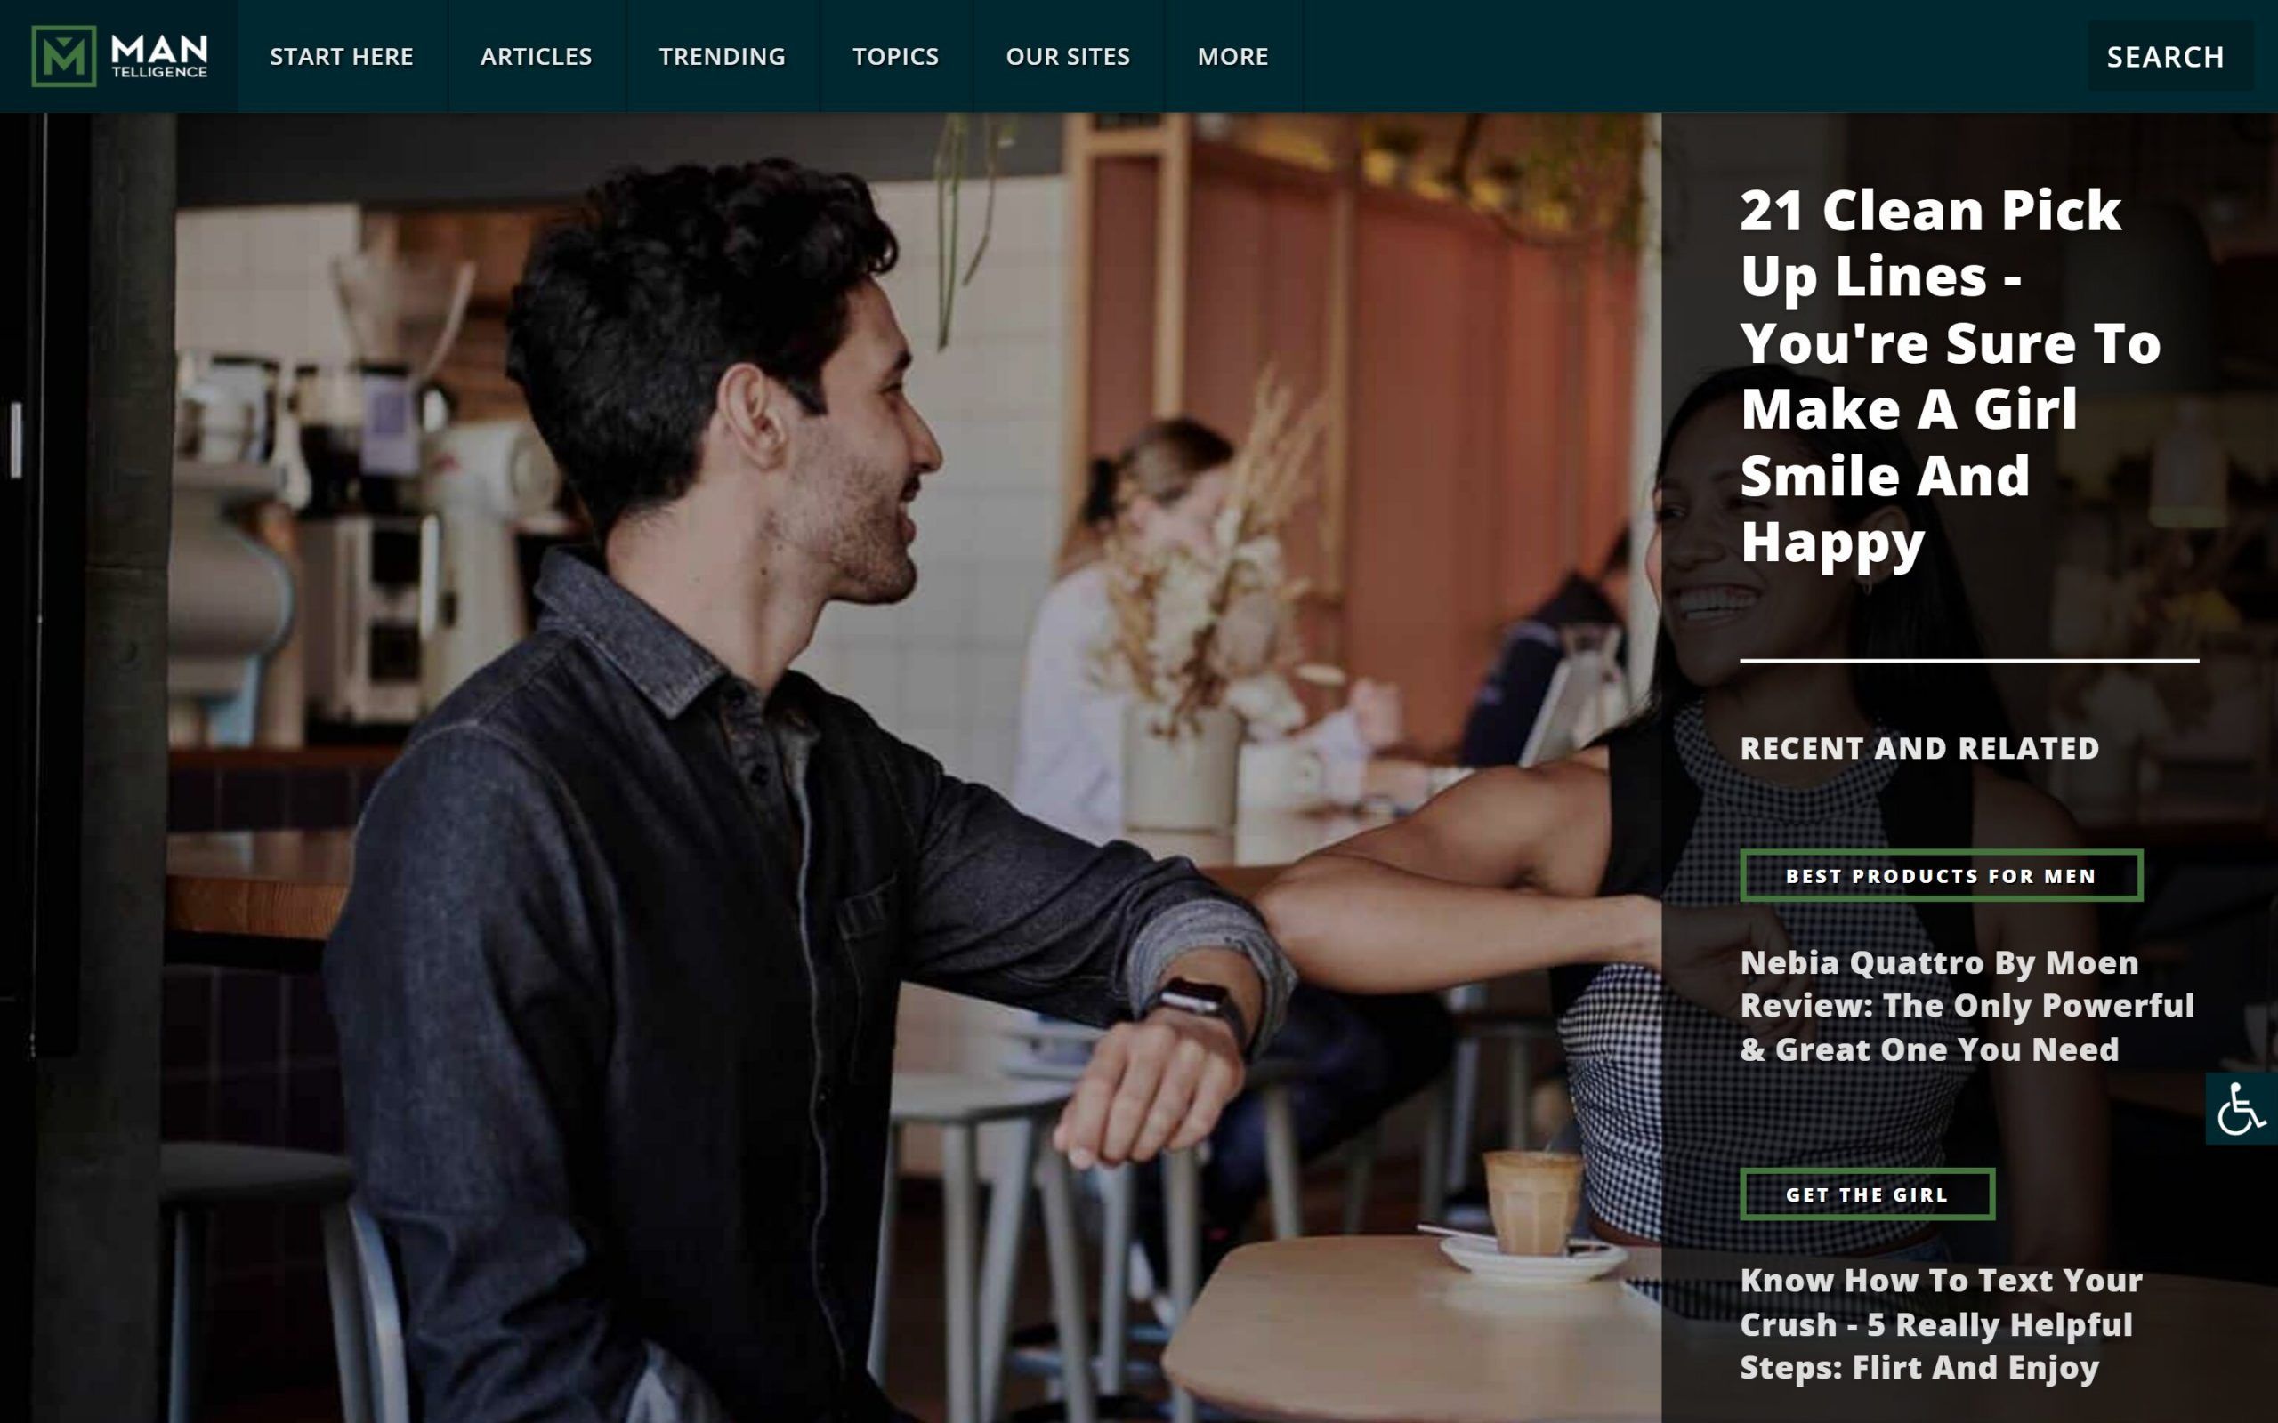Screen dimensions: 2278x1423
Task: Expand the TRENDING navigation menu
Action: 722,56
